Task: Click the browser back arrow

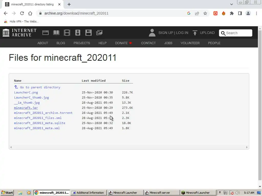Action: point(6,13)
